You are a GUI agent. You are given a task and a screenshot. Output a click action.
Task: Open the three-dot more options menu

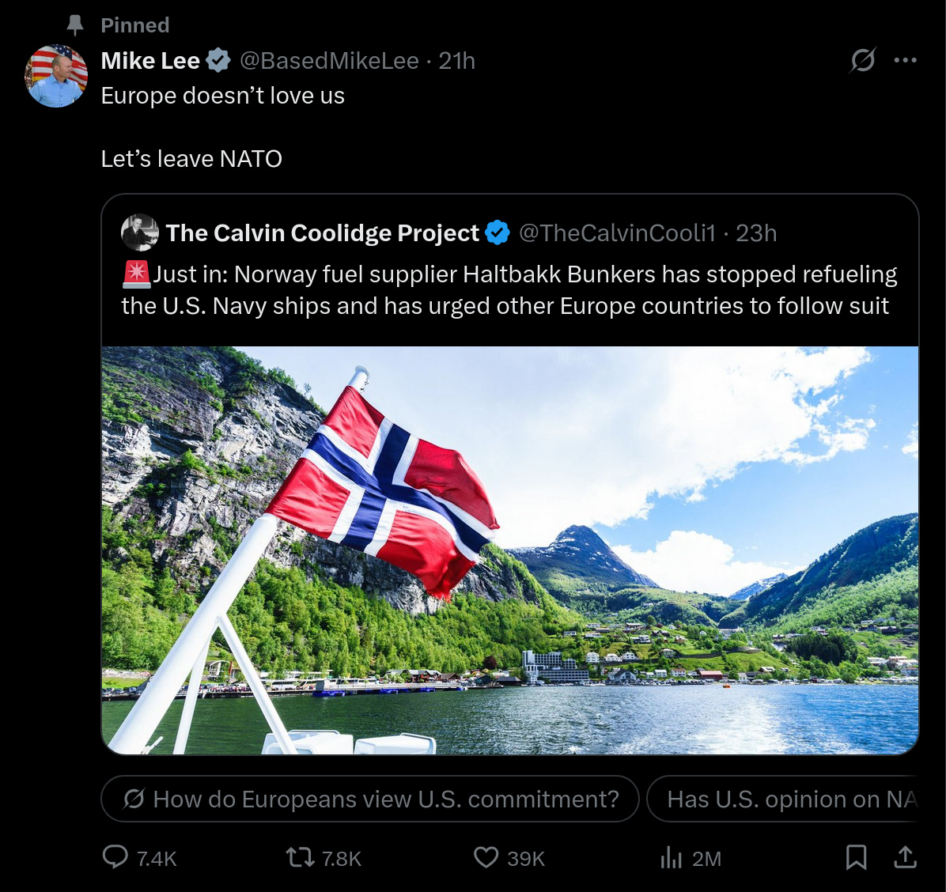coord(905,60)
